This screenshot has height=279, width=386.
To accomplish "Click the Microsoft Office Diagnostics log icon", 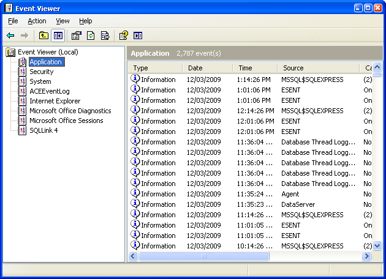I will pos(22,111).
